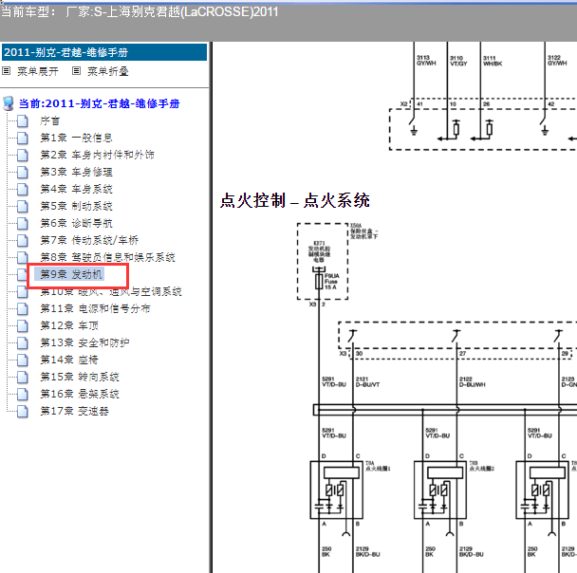Open 第4章 车身系统
This screenshot has width=577, height=573.
point(76,189)
